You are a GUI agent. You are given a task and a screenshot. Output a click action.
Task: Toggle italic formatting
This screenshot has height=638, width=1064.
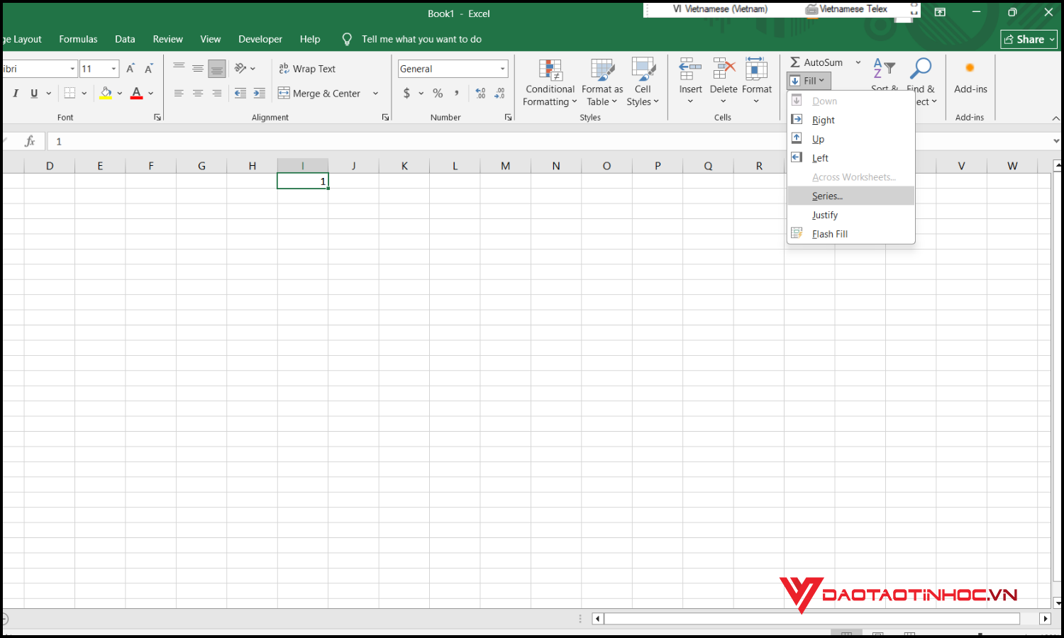(x=15, y=93)
